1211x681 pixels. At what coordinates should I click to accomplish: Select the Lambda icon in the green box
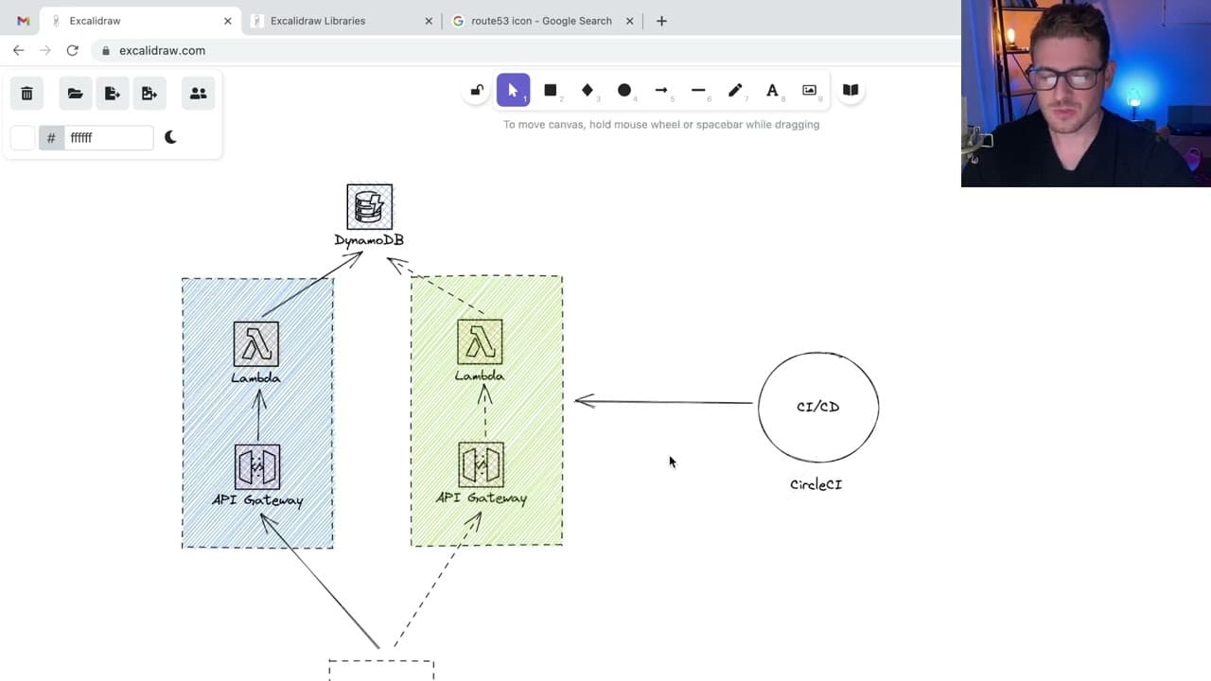(x=480, y=341)
